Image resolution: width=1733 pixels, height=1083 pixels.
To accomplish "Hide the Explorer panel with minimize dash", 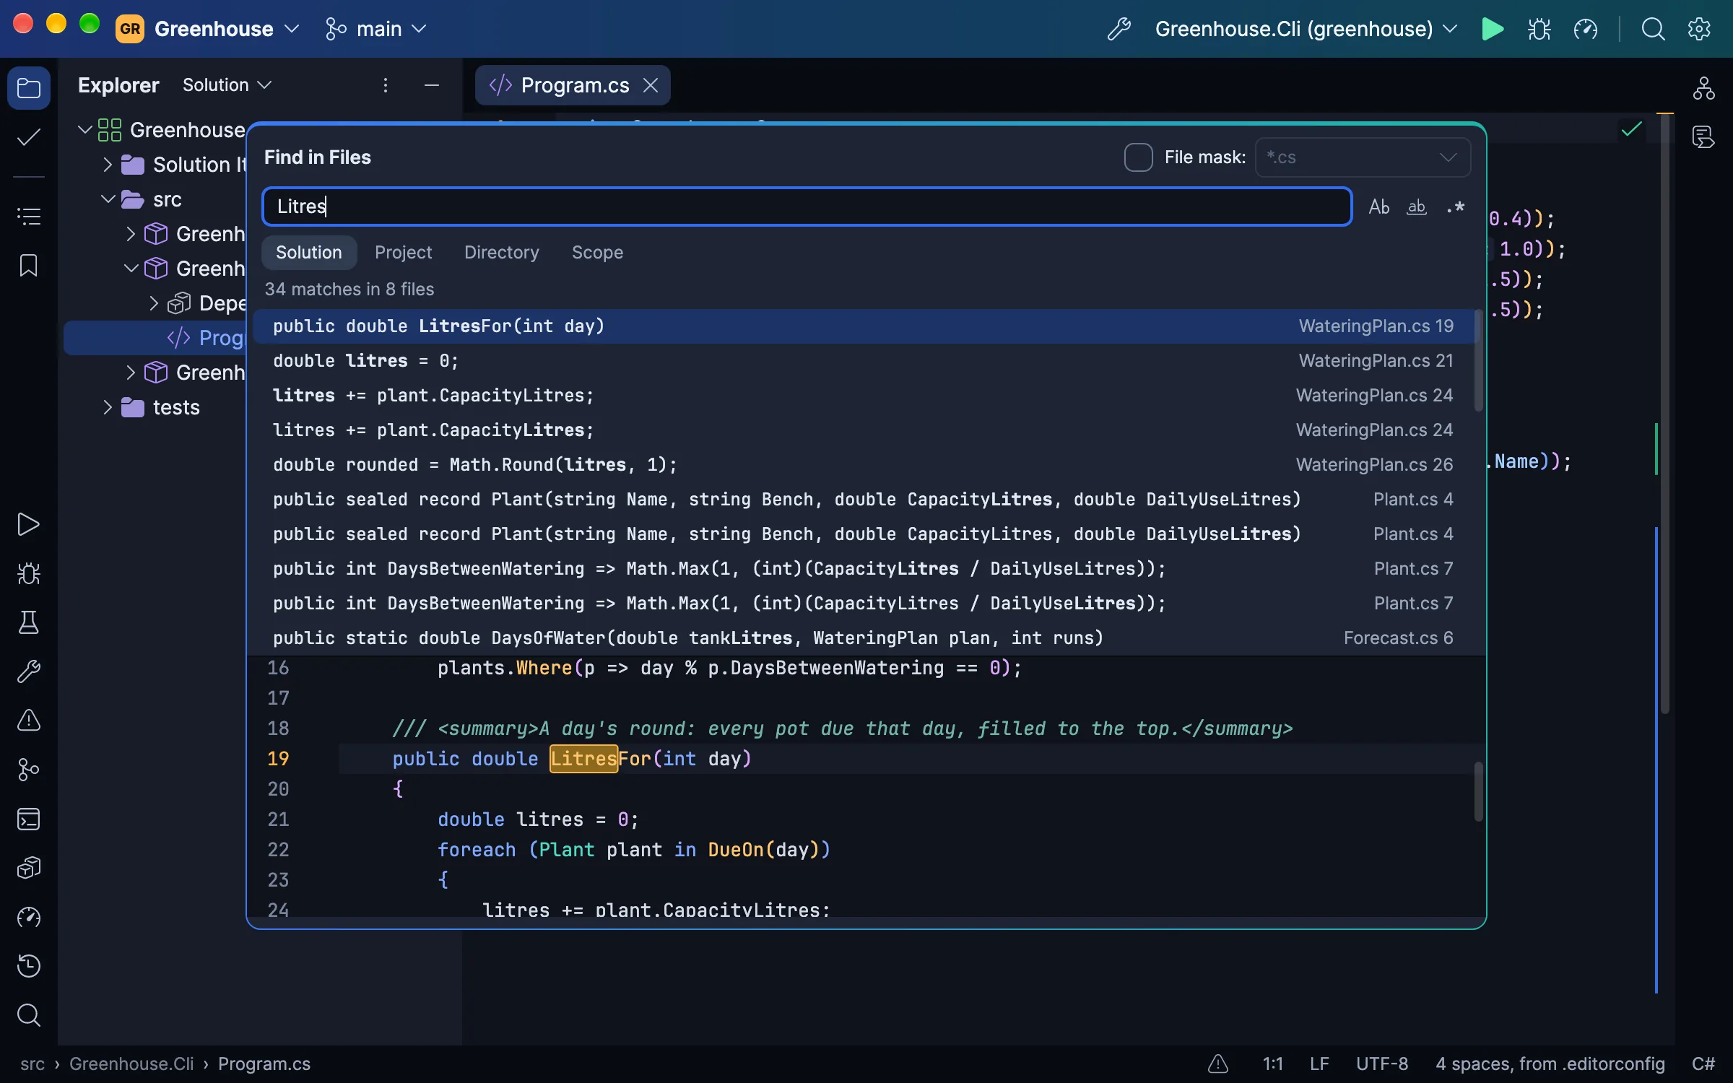I will (x=432, y=85).
